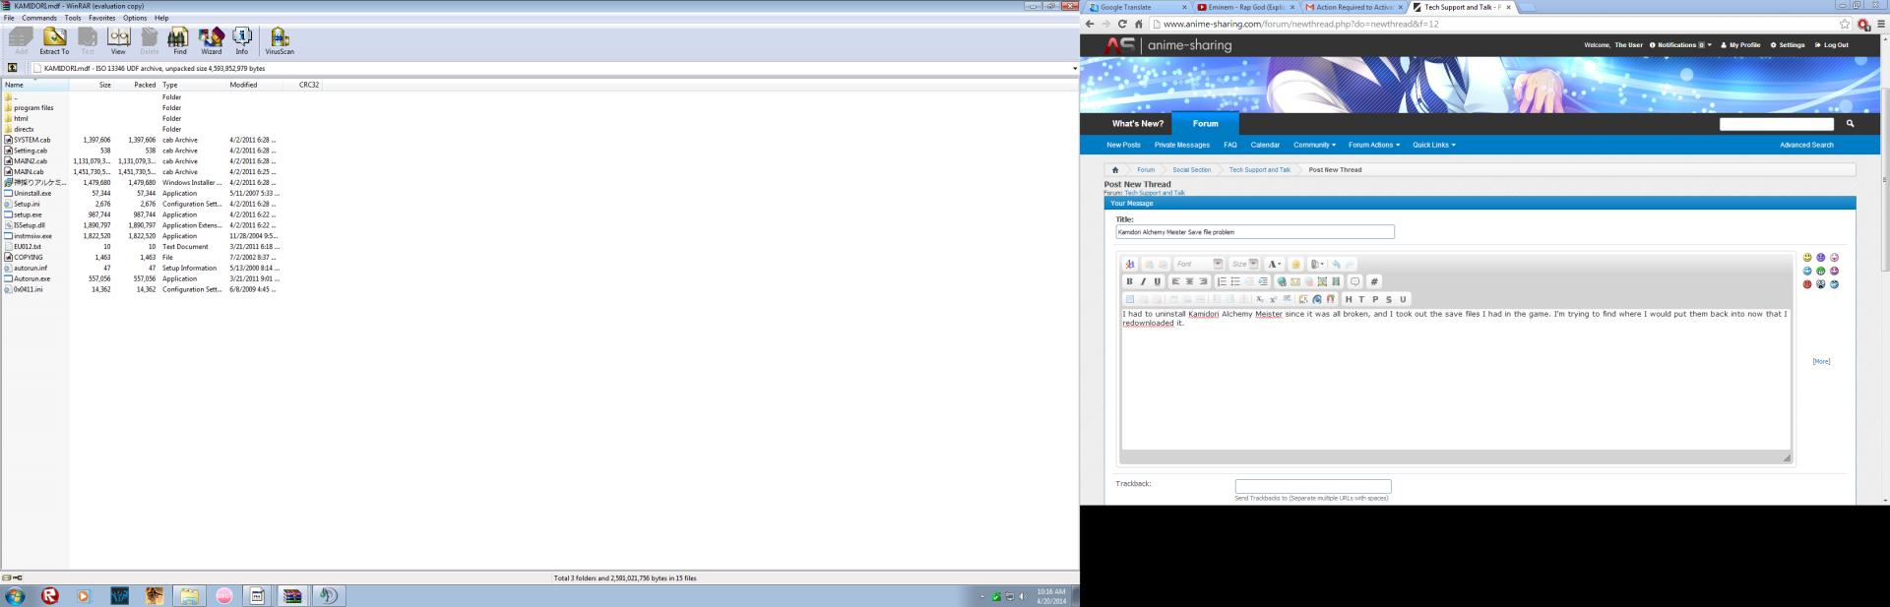Insert a link with globe icon

tap(1282, 281)
